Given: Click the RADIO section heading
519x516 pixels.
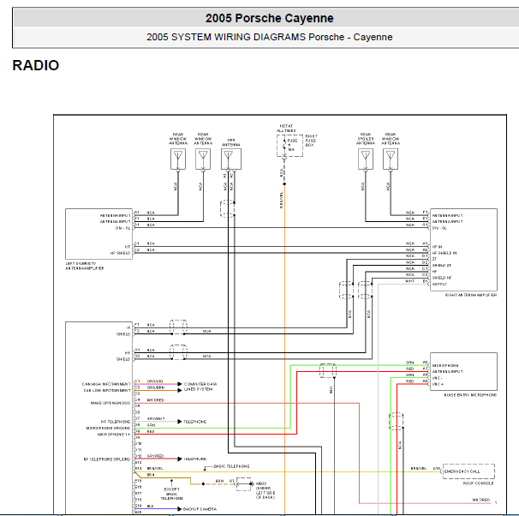Looking at the screenshot, I should tap(36, 65).
